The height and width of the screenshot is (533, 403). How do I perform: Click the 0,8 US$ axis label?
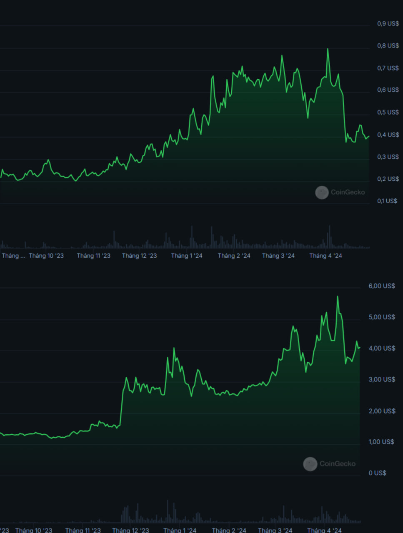coord(388,46)
